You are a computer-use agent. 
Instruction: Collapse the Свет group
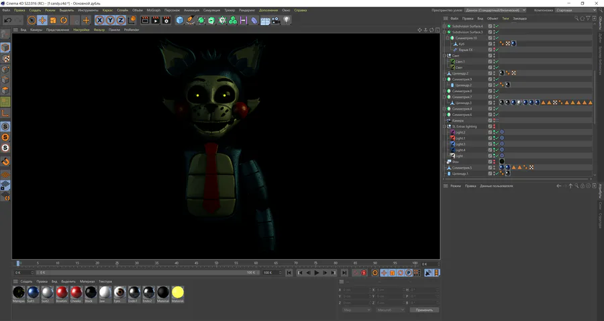tap(444, 56)
